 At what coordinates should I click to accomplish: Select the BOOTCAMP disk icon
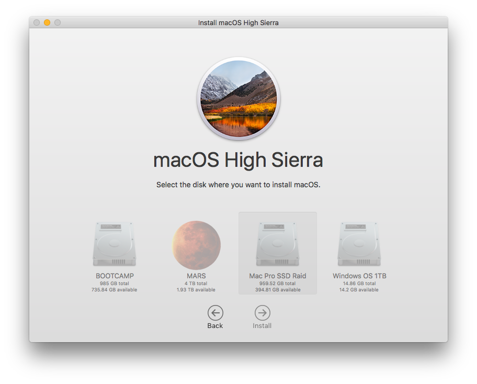[115, 244]
